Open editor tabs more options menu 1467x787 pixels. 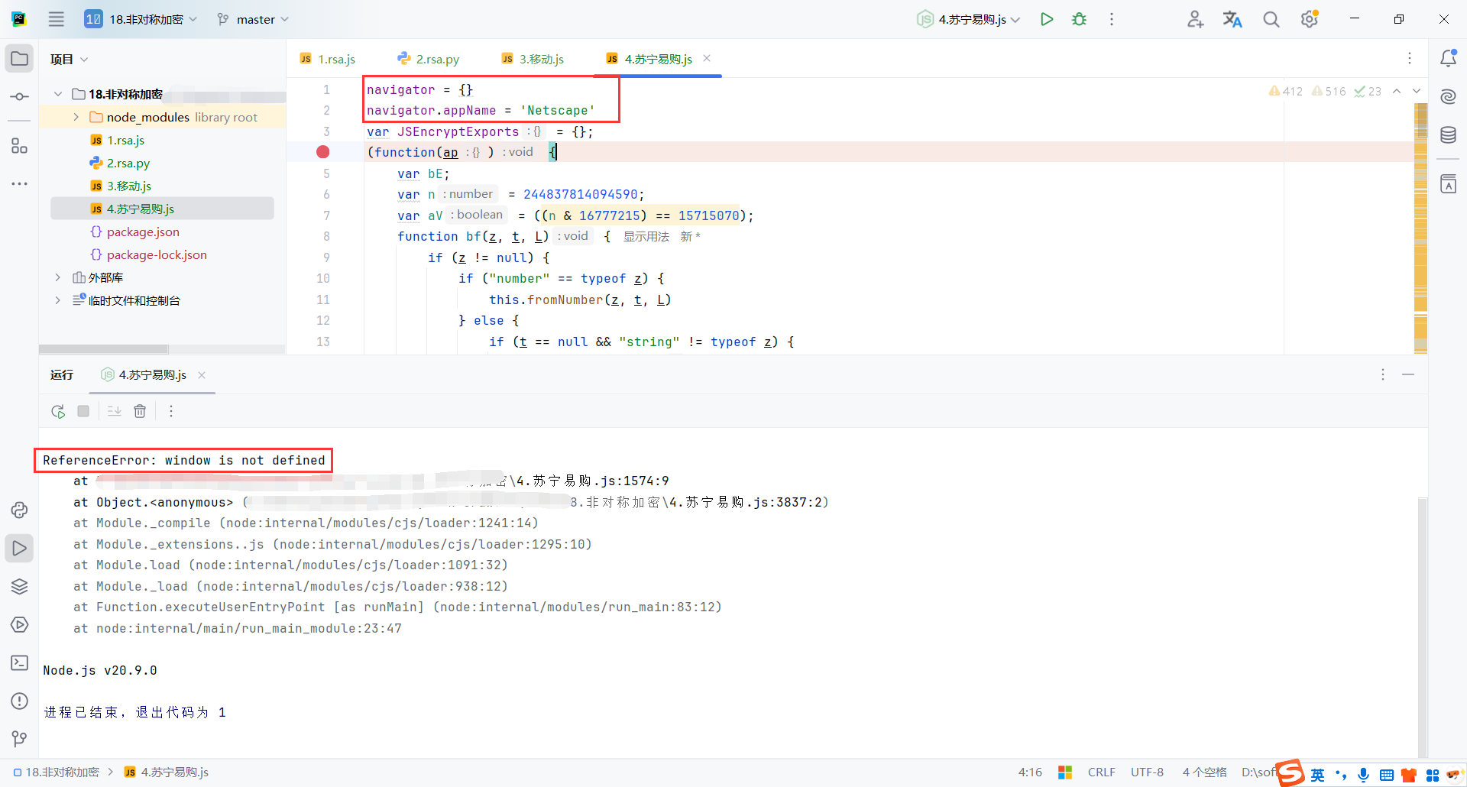coord(1410,58)
